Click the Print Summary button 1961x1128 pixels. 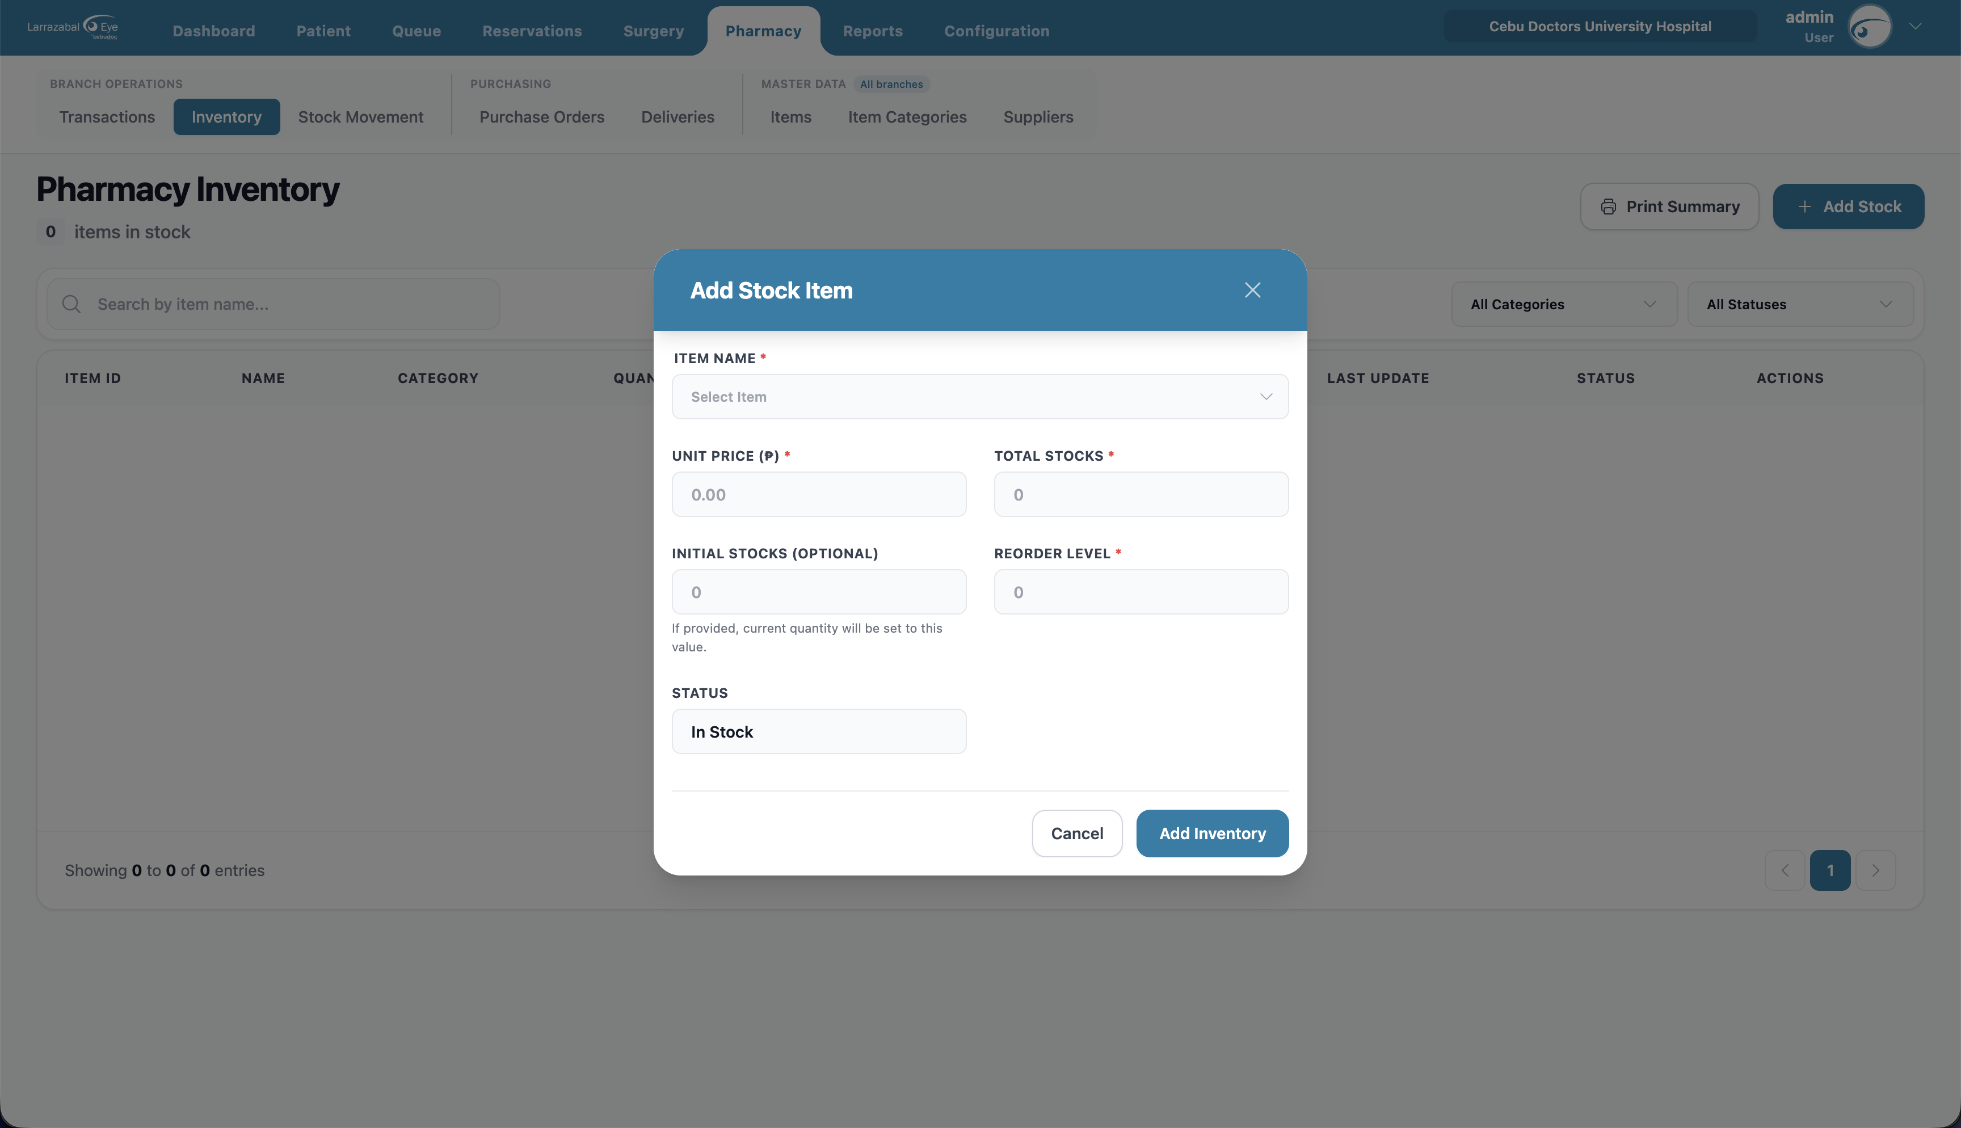pos(1669,207)
